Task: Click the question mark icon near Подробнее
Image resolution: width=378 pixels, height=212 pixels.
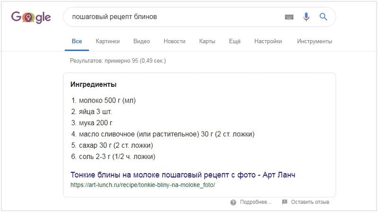Action: (233, 203)
